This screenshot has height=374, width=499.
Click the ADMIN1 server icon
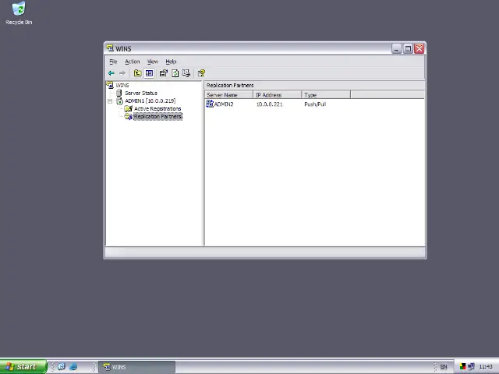tap(119, 101)
